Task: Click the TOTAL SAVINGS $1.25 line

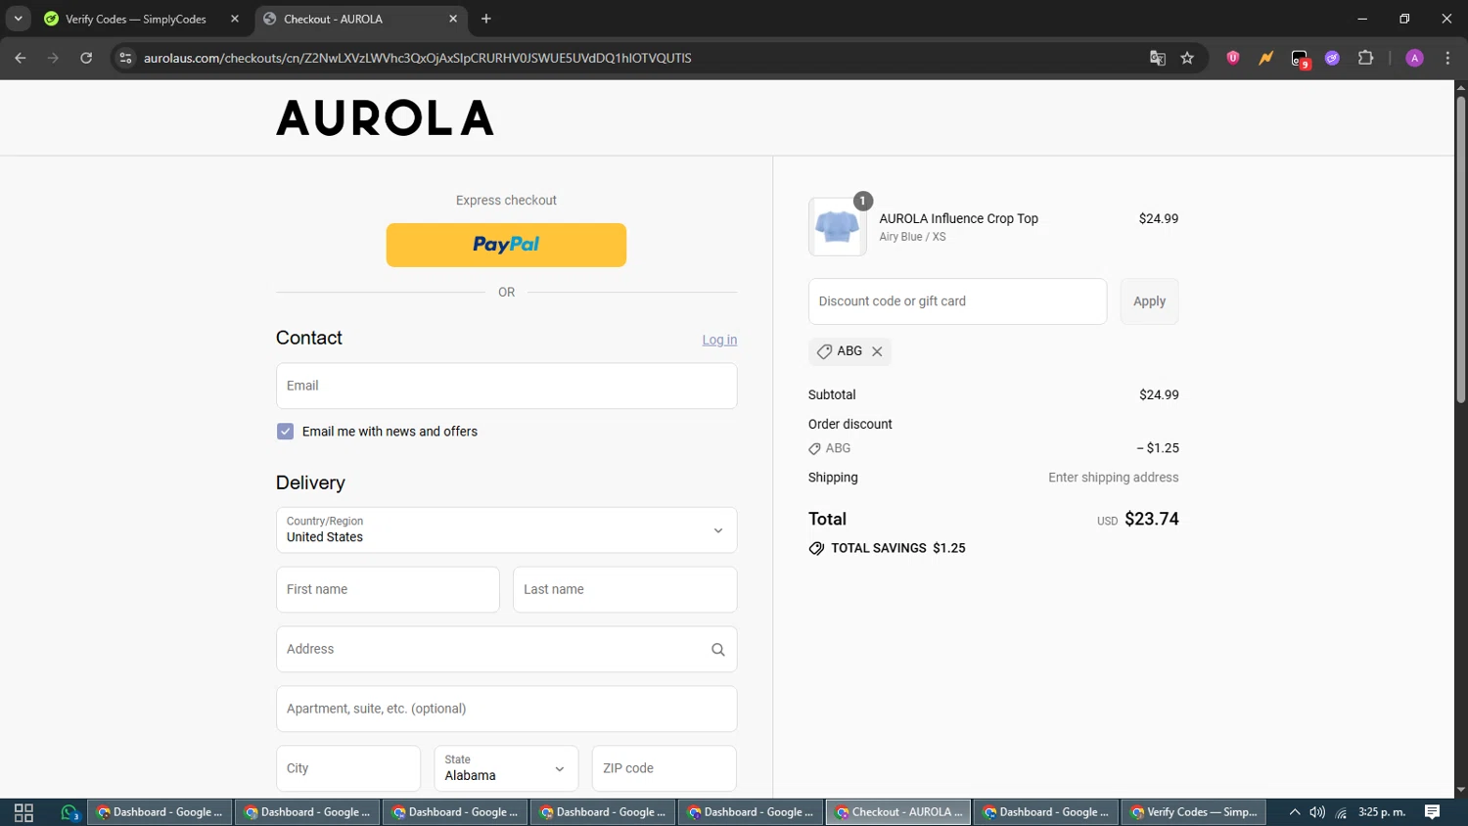Action: pyautogui.click(x=887, y=548)
